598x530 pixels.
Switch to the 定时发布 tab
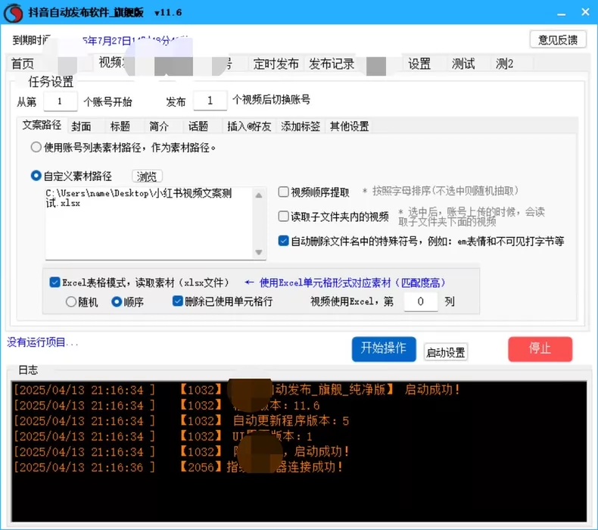(x=276, y=64)
